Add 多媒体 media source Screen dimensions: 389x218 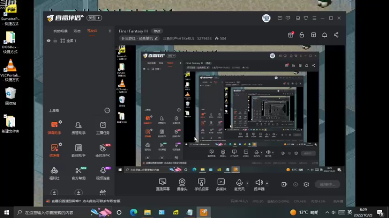[221, 185]
